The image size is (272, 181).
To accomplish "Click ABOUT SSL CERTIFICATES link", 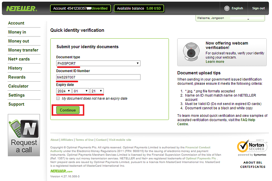I will 253,165.
